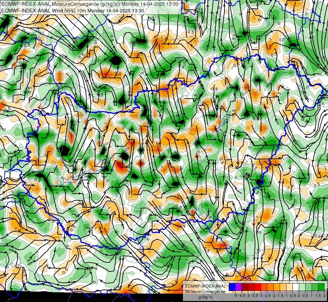Click the -5 value on the legend scale
Image resolution: width=328 pixels, height=302 pixels.
coord(235,296)
